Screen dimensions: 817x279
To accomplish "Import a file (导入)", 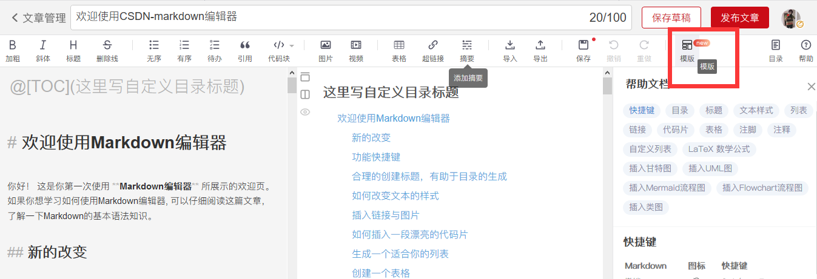I will (510, 51).
